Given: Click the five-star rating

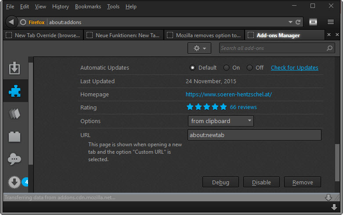Looking at the screenshot, I should 206,107.
